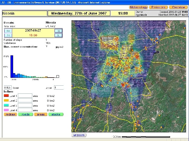Advance to the next hour step
This screenshot has width=189, height=141.
pyautogui.click(x=58, y=35)
